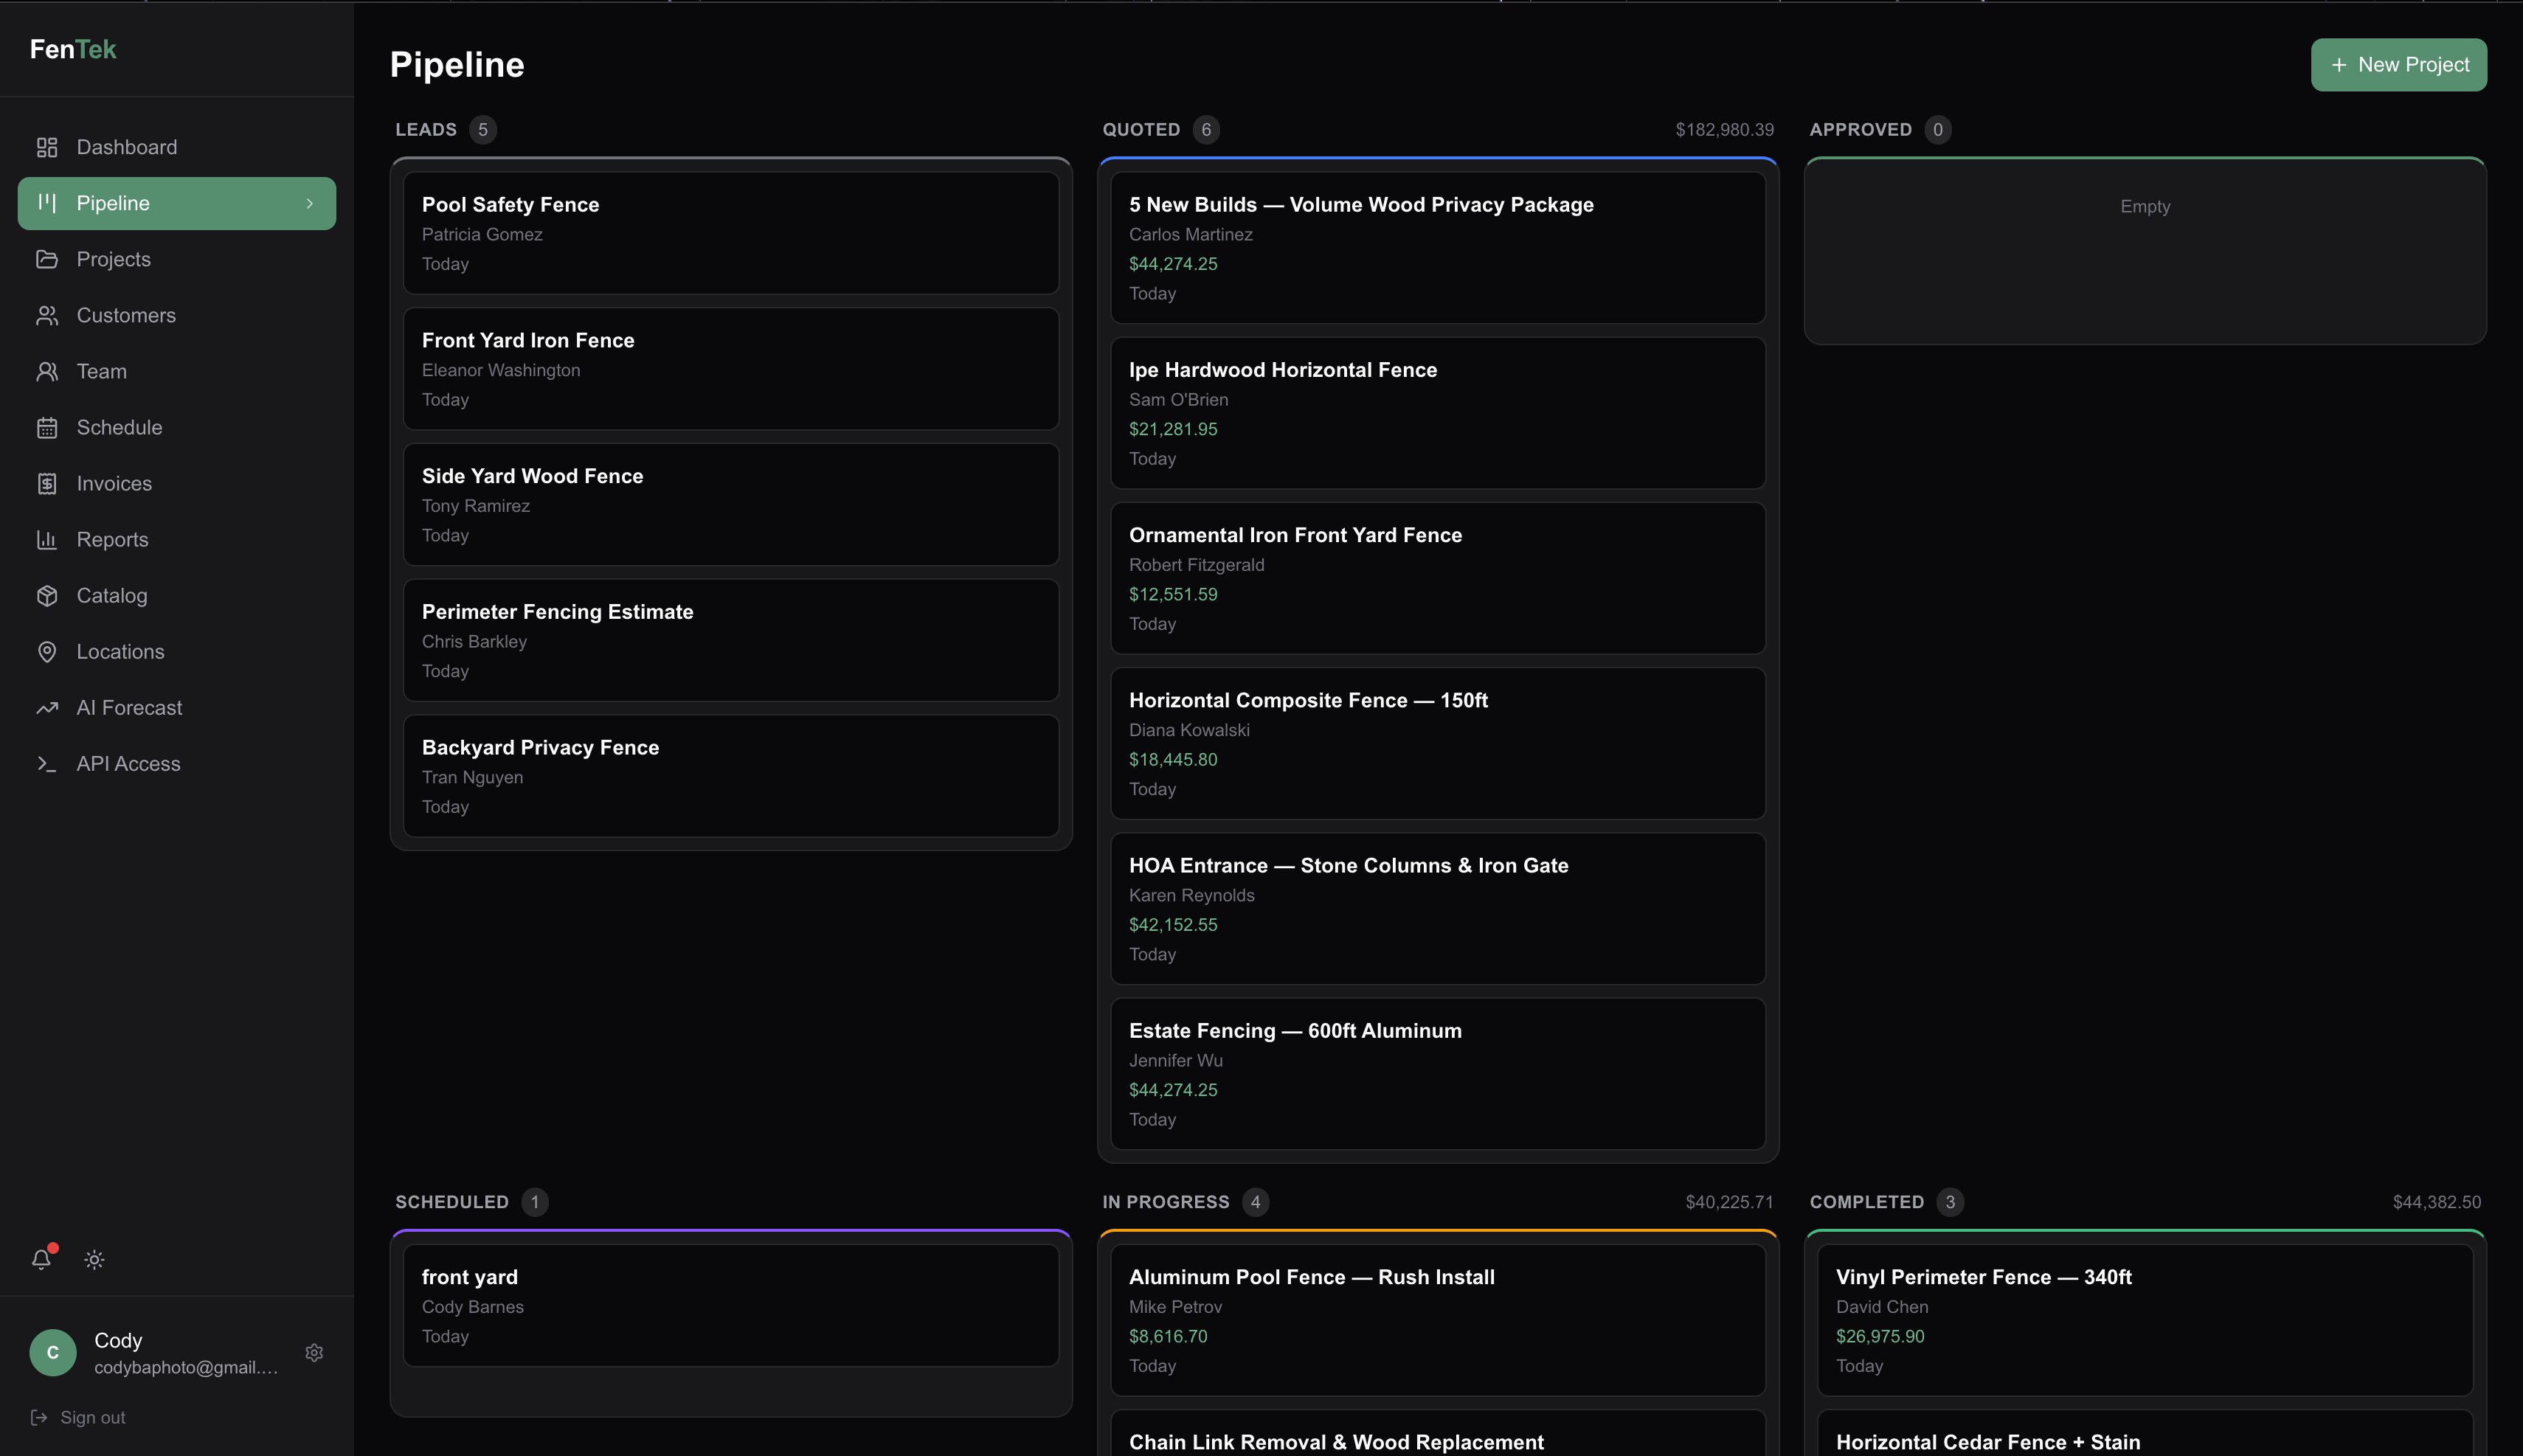Screen dimensions: 2523x1456
Task: Click the Reports bar chart icon
Action: [47, 539]
